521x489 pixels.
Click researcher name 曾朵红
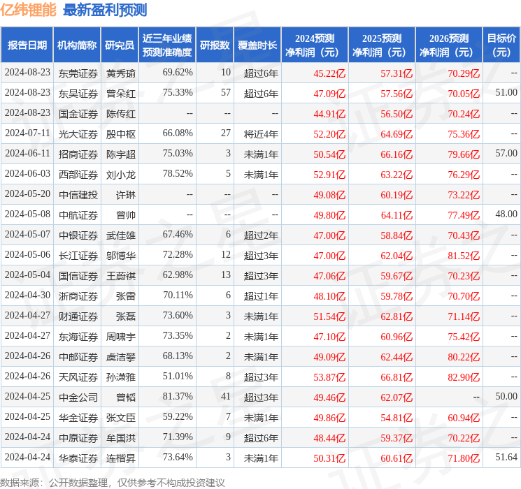point(120,94)
